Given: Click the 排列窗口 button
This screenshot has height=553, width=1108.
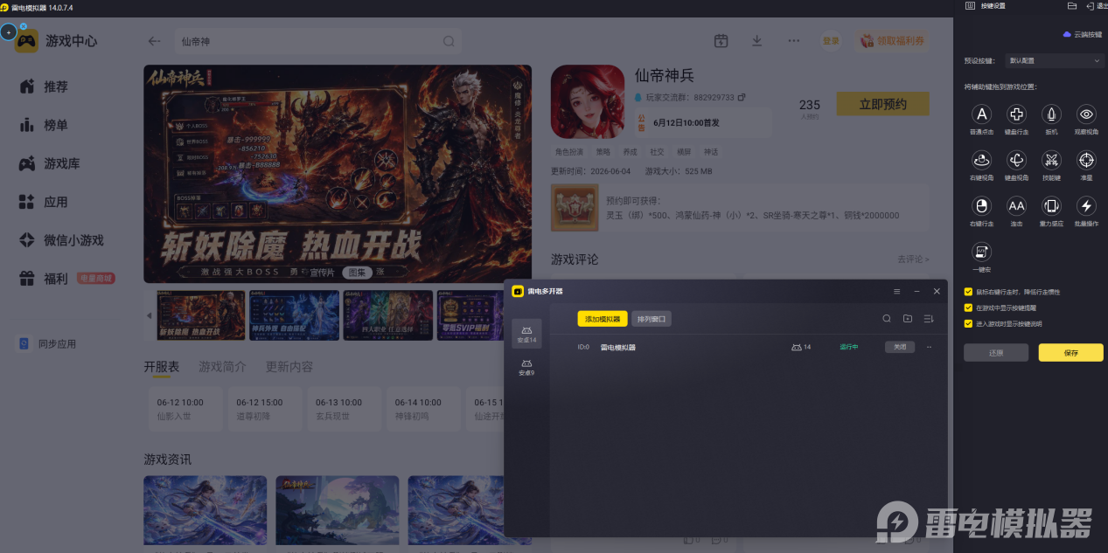Looking at the screenshot, I should pos(652,319).
